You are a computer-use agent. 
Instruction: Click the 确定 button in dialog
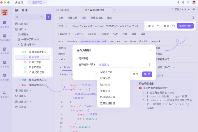[x=147, y=74]
